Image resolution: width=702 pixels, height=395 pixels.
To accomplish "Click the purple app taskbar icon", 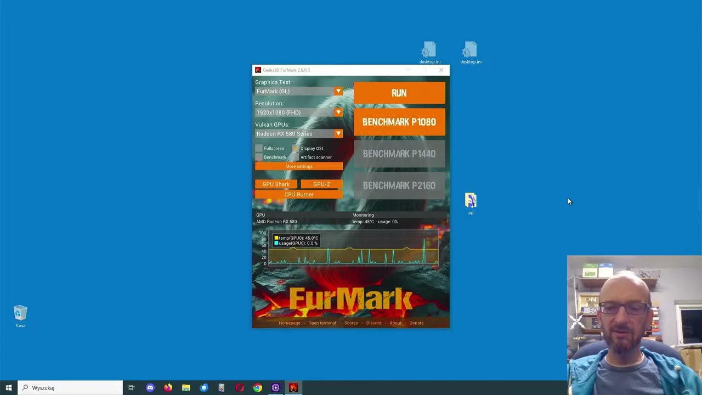I will click(275, 388).
